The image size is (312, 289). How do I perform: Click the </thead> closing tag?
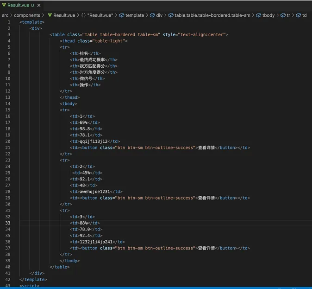69,97
